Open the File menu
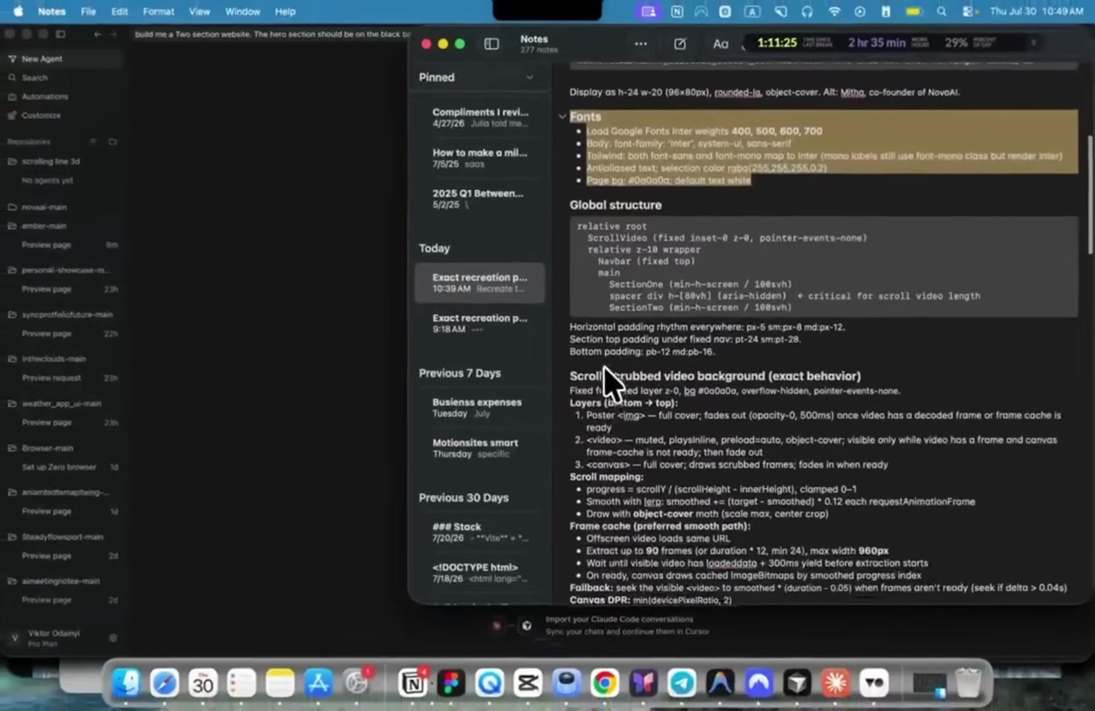 pyautogui.click(x=88, y=11)
